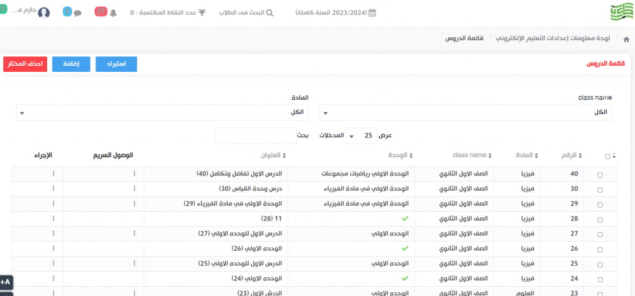Sort the table by الرقم column
Screen dimensions: 635x296
[571, 155]
